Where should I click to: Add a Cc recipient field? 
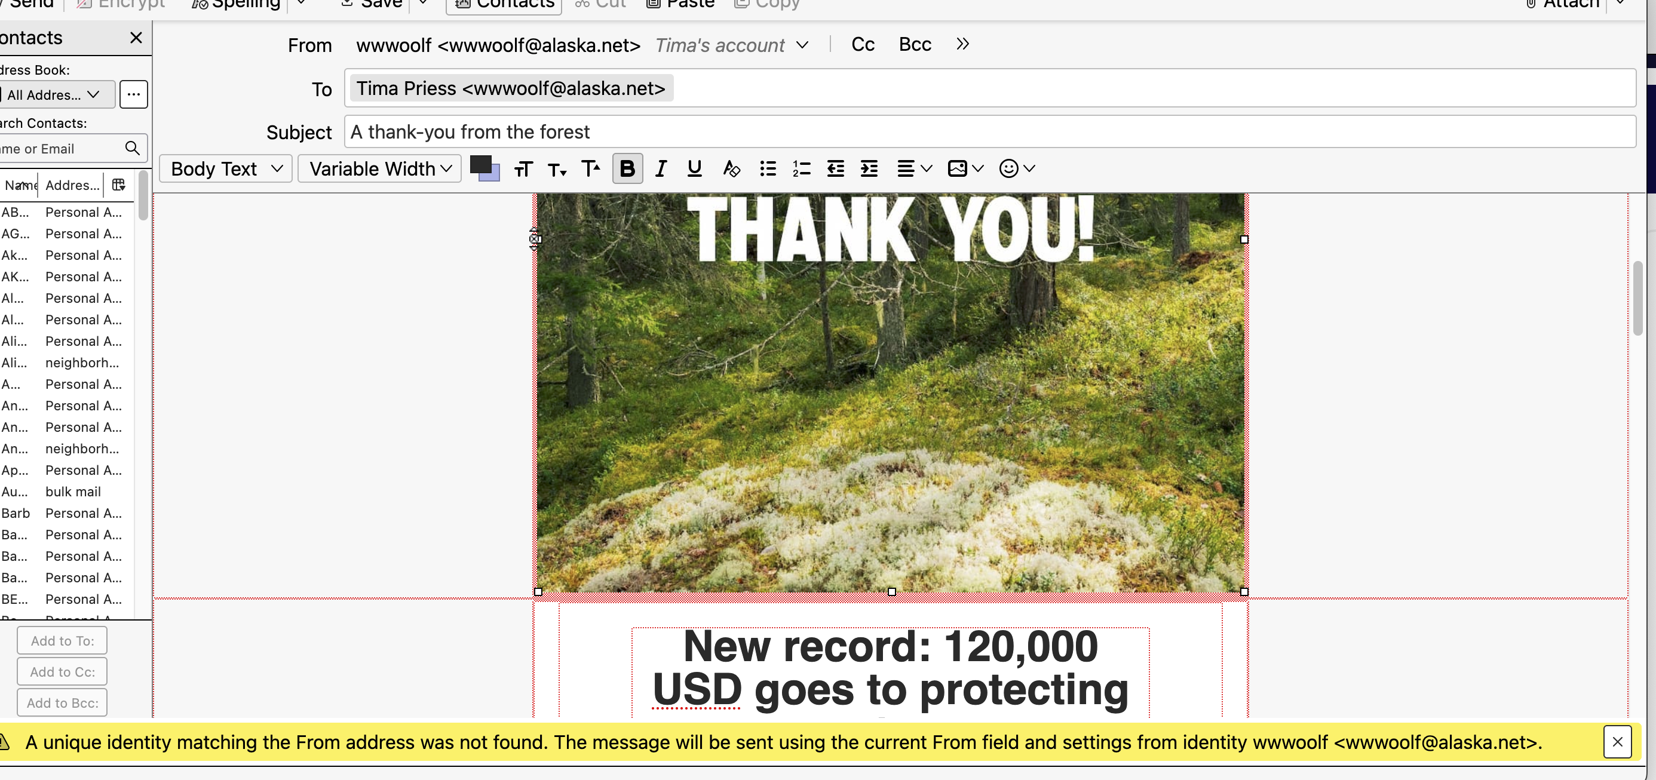[x=863, y=44]
